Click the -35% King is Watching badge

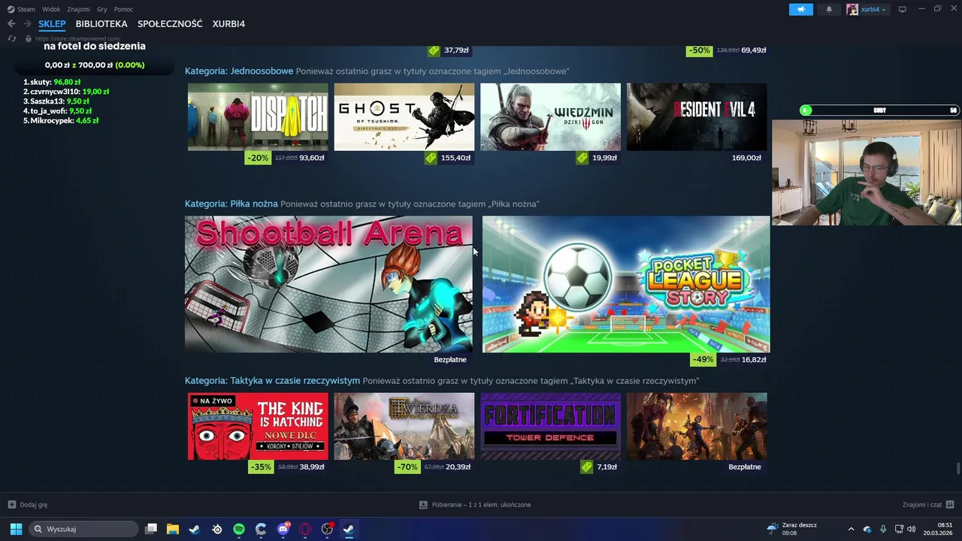(261, 467)
